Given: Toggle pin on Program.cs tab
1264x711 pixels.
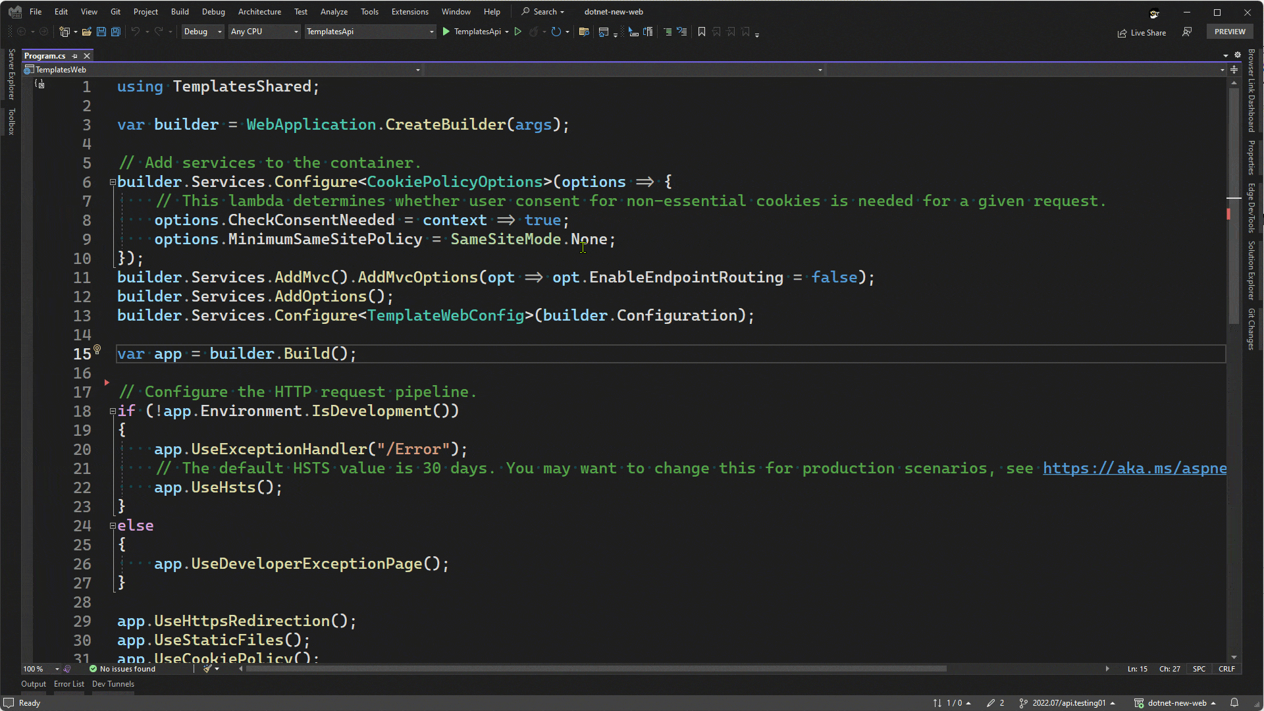Looking at the screenshot, I should (74, 56).
